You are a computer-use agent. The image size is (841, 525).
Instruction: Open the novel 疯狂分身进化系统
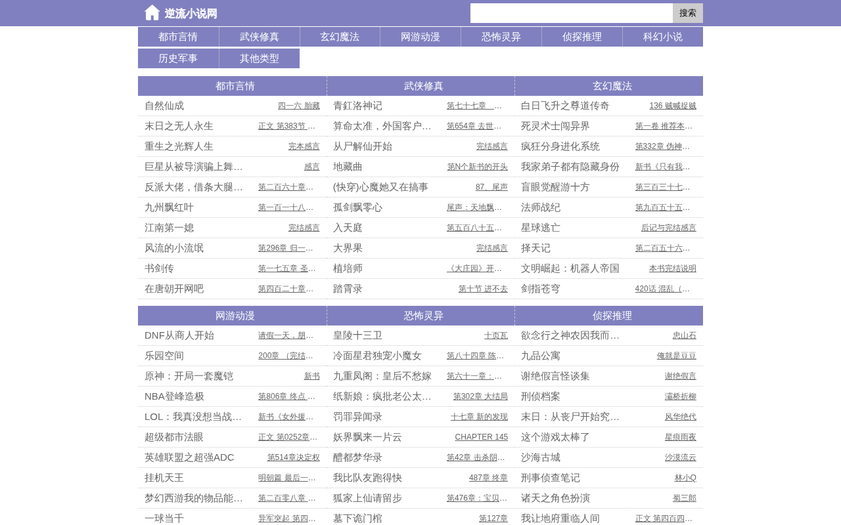560,146
